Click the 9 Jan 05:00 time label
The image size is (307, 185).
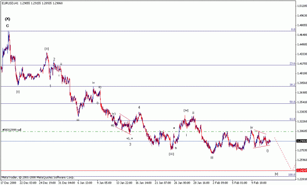[x=104, y=183]
